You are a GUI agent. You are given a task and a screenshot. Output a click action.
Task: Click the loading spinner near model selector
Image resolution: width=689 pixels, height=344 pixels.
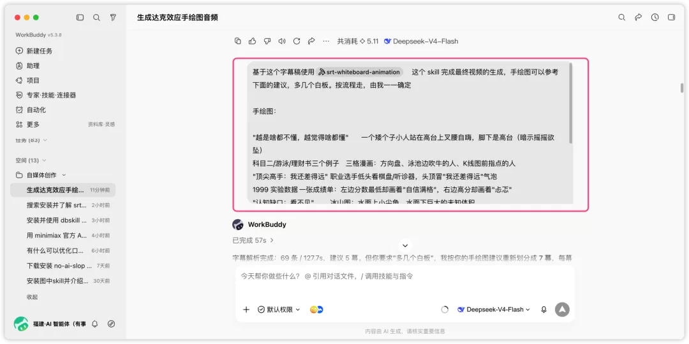point(445,310)
